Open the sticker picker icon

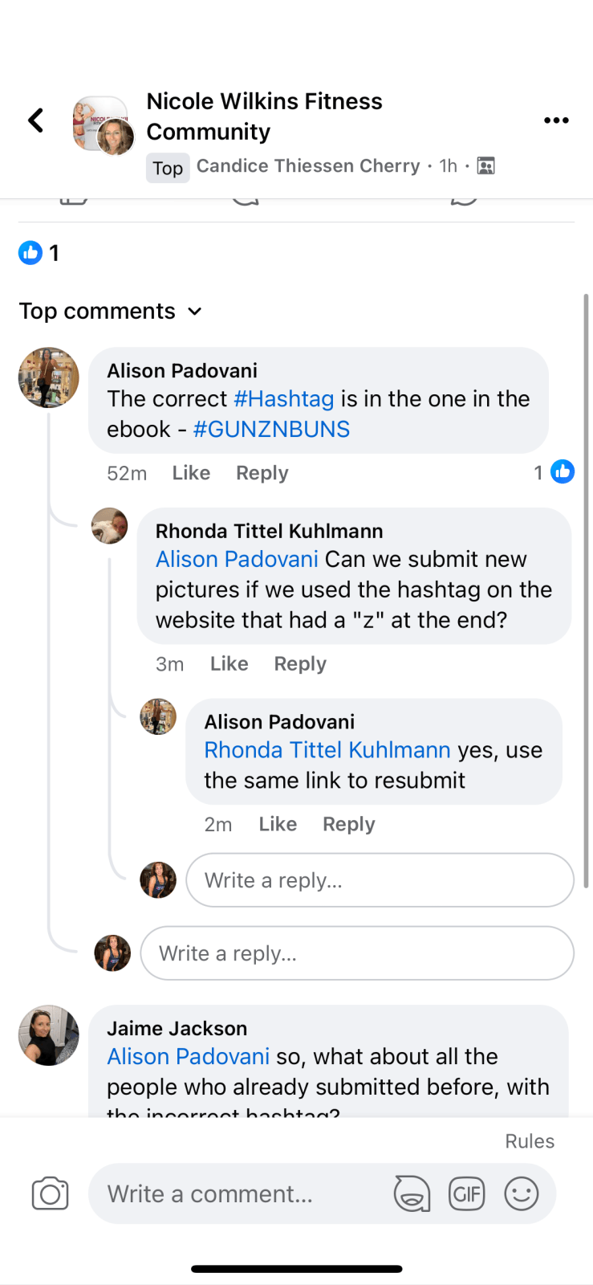pyautogui.click(x=412, y=1193)
